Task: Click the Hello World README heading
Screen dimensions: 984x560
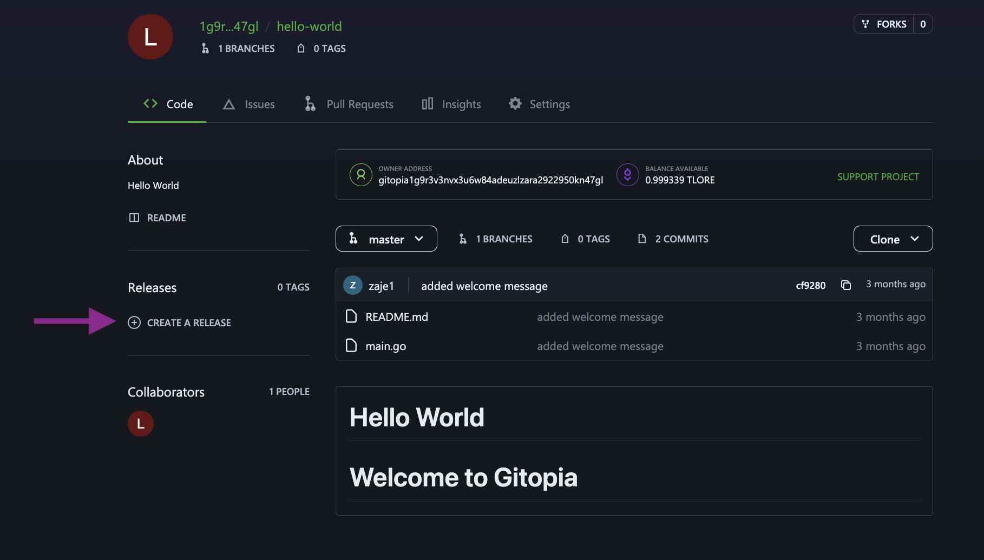Action: (417, 417)
